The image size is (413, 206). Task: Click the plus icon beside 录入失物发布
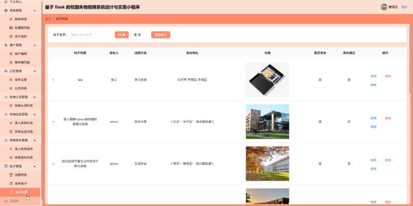(x=11, y=149)
